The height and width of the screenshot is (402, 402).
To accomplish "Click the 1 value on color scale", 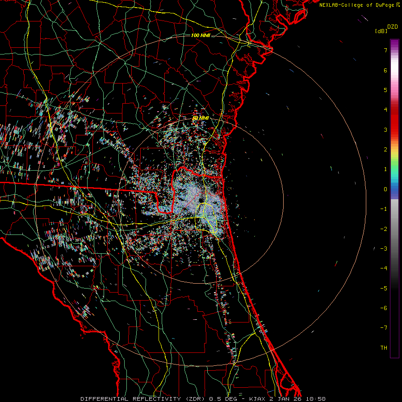I will tap(385, 169).
